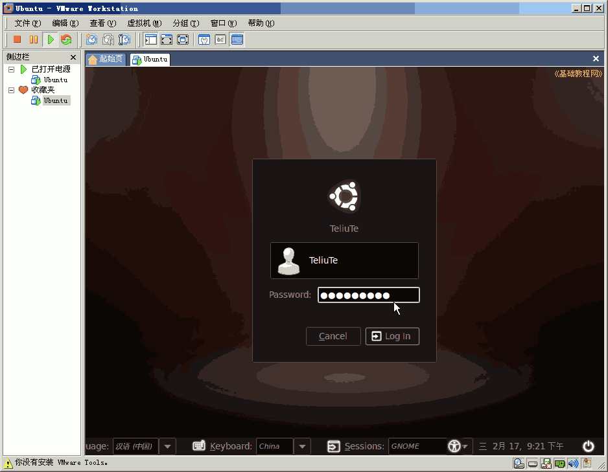Click the keyboard icon in the login bar

click(199, 446)
